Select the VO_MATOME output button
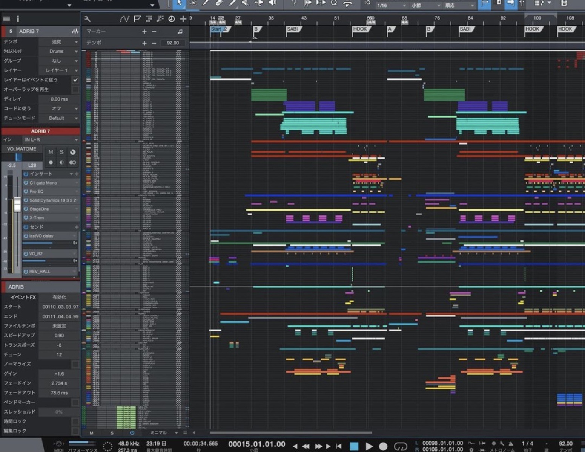Screen dimensions: 585x452 [22, 149]
